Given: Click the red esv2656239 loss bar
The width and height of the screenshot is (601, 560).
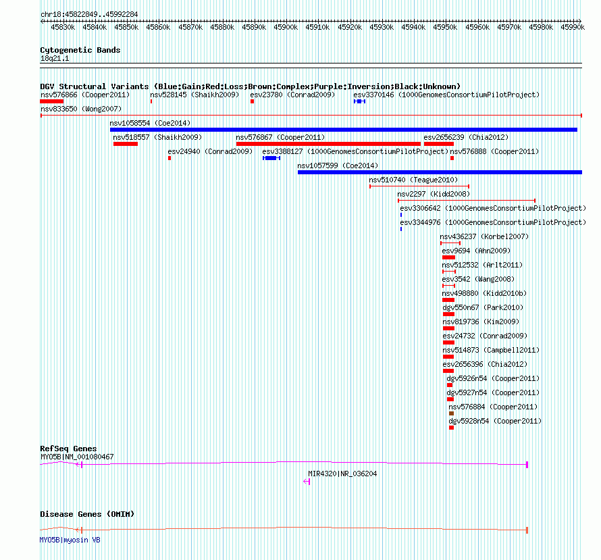Looking at the screenshot, I should tap(439, 144).
